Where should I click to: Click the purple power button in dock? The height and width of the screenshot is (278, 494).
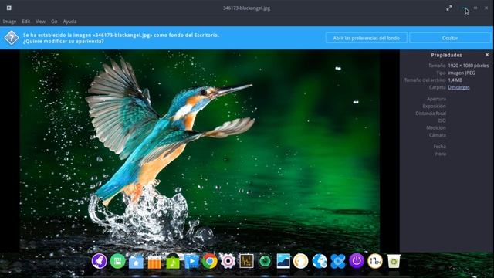[x=357, y=261]
